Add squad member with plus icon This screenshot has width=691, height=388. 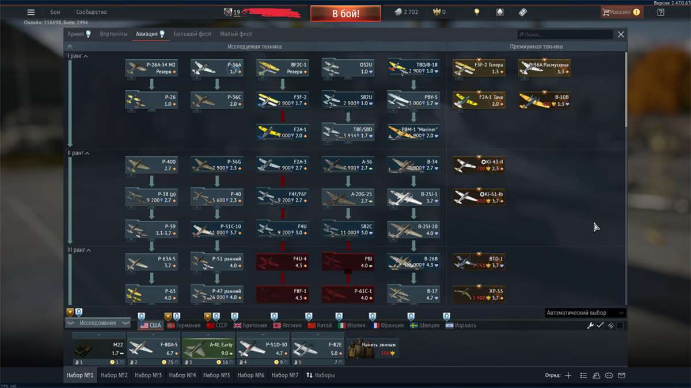(x=568, y=375)
